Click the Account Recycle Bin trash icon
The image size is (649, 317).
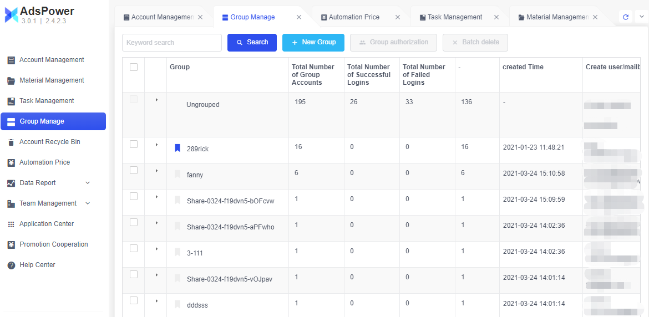point(11,142)
